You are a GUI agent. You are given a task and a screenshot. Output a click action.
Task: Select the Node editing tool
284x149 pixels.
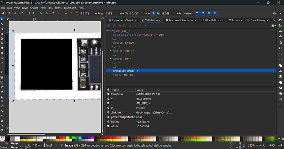(x=2, y=24)
